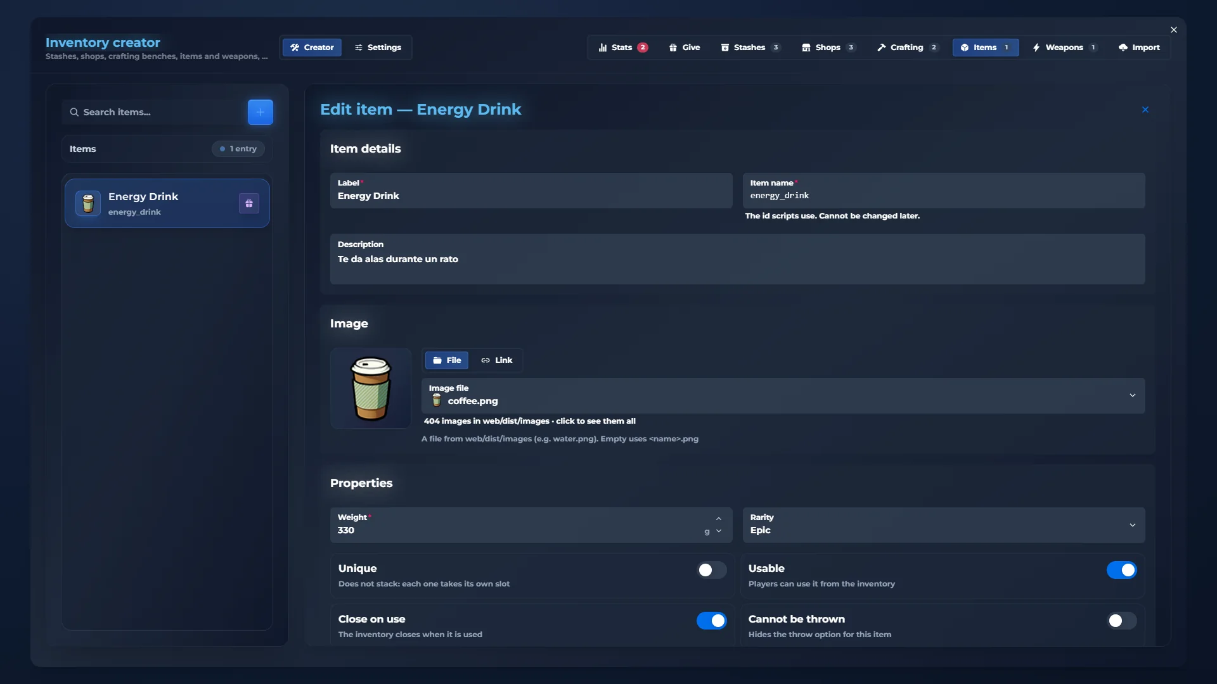Turn off Close on use
The width and height of the screenshot is (1217, 684).
712,621
